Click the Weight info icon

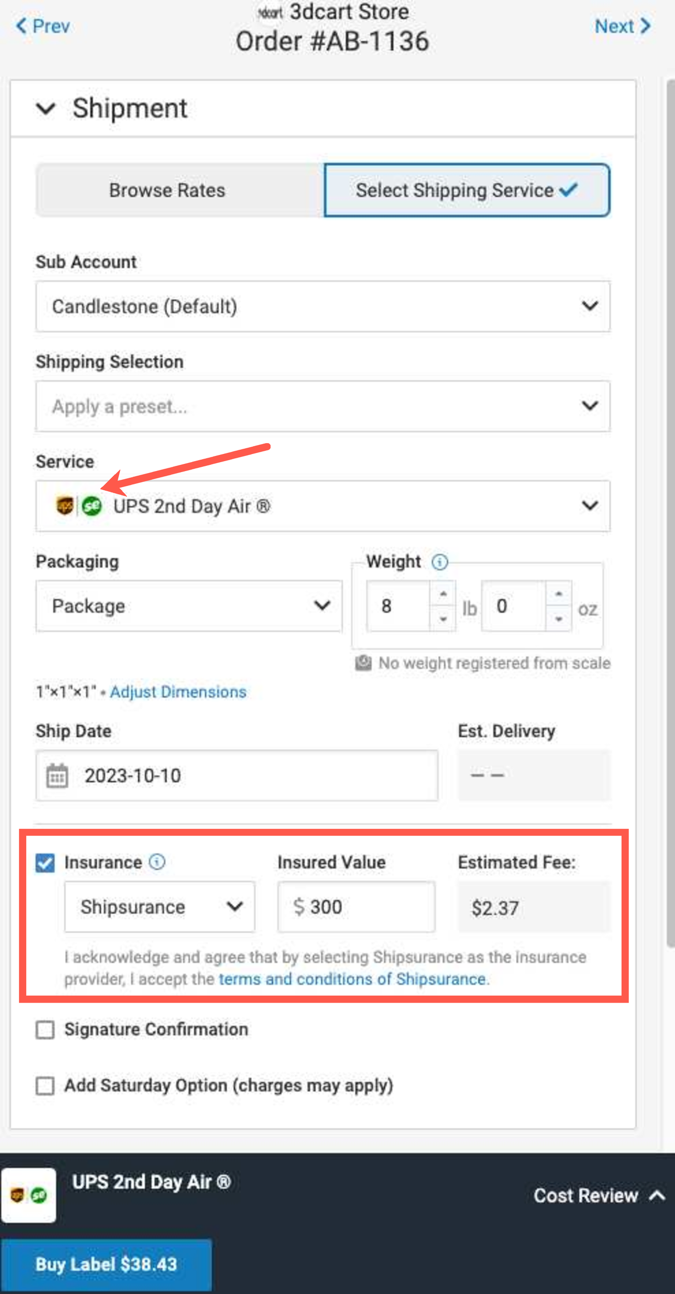click(440, 562)
